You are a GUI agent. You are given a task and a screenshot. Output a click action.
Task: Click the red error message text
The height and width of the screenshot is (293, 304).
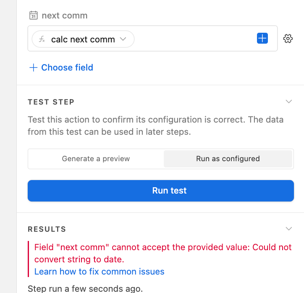[x=163, y=253]
